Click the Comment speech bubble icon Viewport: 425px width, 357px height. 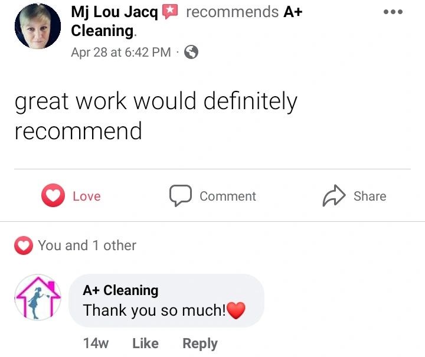point(181,195)
